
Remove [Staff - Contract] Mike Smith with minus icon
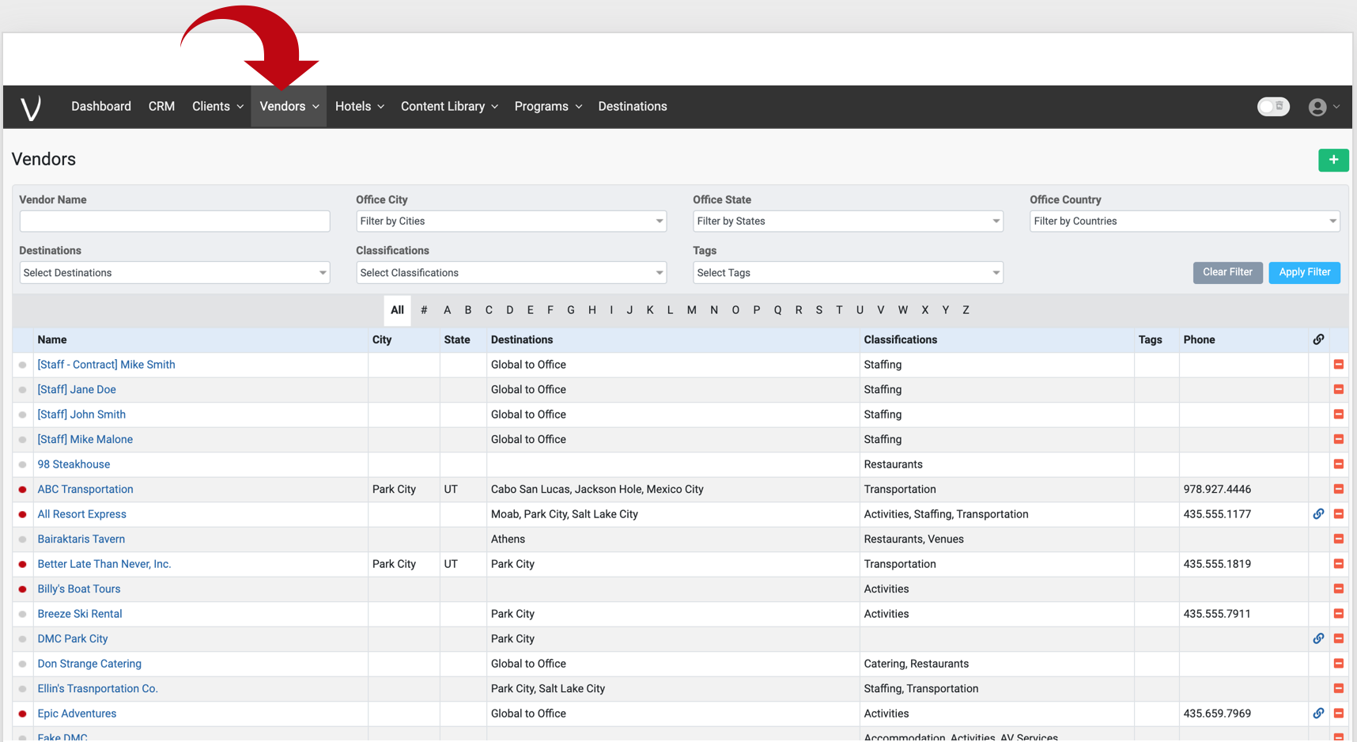[1339, 365]
